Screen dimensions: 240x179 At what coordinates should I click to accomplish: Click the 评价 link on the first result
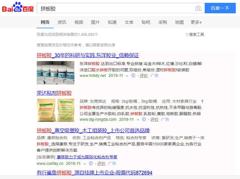tap(144, 76)
